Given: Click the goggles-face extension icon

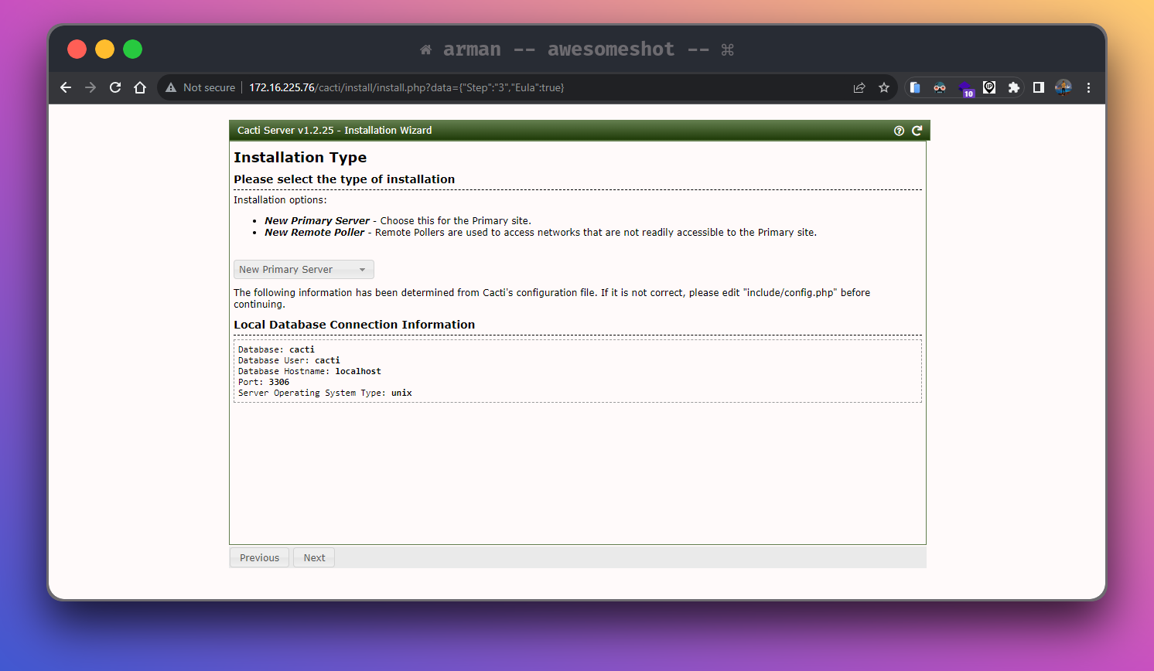Looking at the screenshot, I should tap(940, 87).
